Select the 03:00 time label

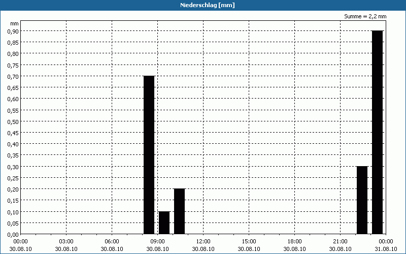coord(66,242)
